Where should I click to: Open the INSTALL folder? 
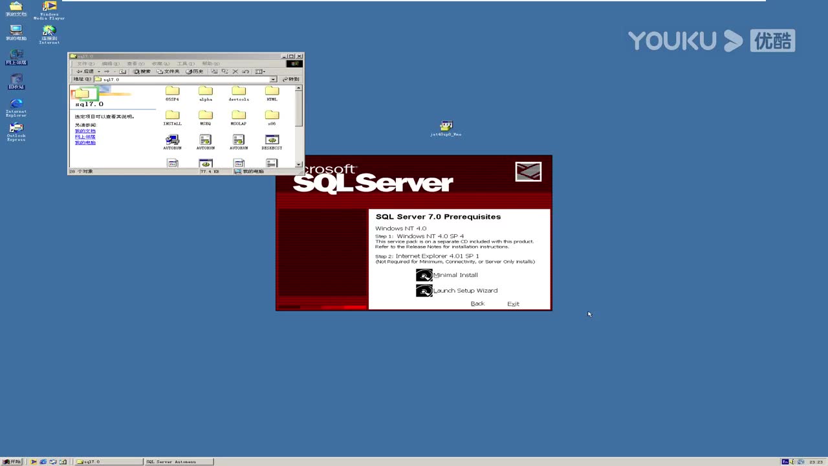point(172,118)
